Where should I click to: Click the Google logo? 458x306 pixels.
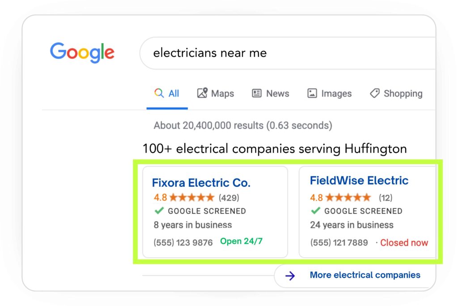[x=82, y=52]
